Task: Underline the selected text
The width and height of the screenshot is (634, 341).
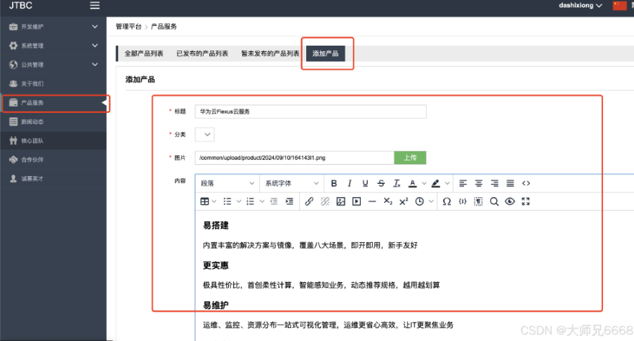Action: click(x=365, y=183)
